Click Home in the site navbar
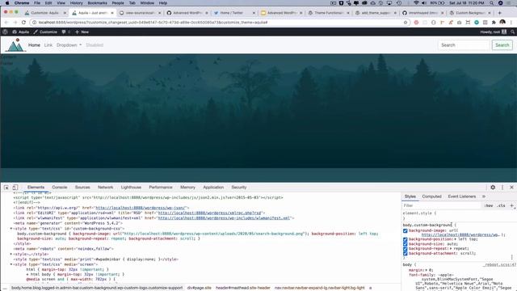Image resolution: width=517 pixels, height=291 pixels. tap(34, 45)
